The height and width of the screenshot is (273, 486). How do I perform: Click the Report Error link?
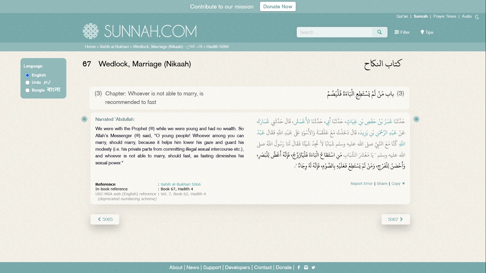point(362,184)
